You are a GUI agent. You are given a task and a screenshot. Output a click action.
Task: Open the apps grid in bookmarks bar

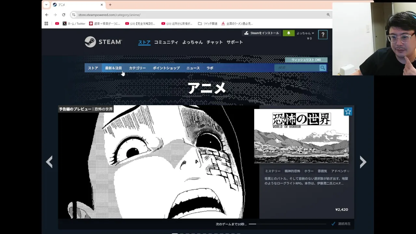tap(46, 23)
